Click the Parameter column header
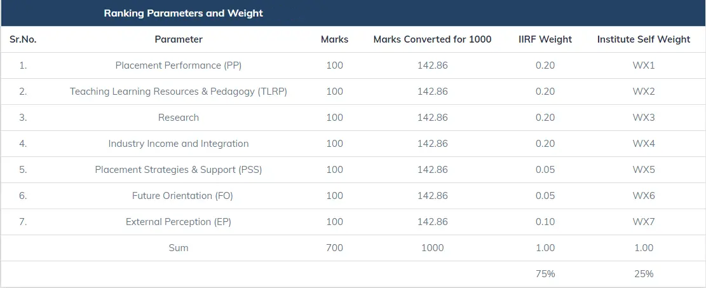Viewport: 706px width, 288px height. 179,39
